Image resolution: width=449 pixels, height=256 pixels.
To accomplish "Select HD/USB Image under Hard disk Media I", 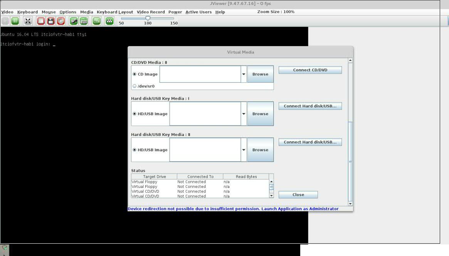I will tap(135, 114).
